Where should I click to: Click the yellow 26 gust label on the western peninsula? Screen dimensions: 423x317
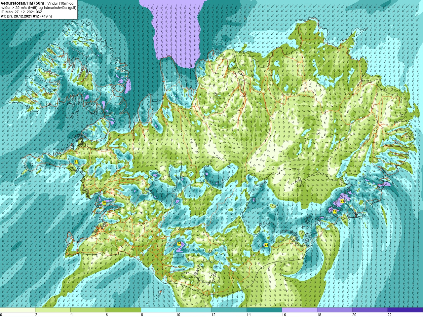click(76, 161)
